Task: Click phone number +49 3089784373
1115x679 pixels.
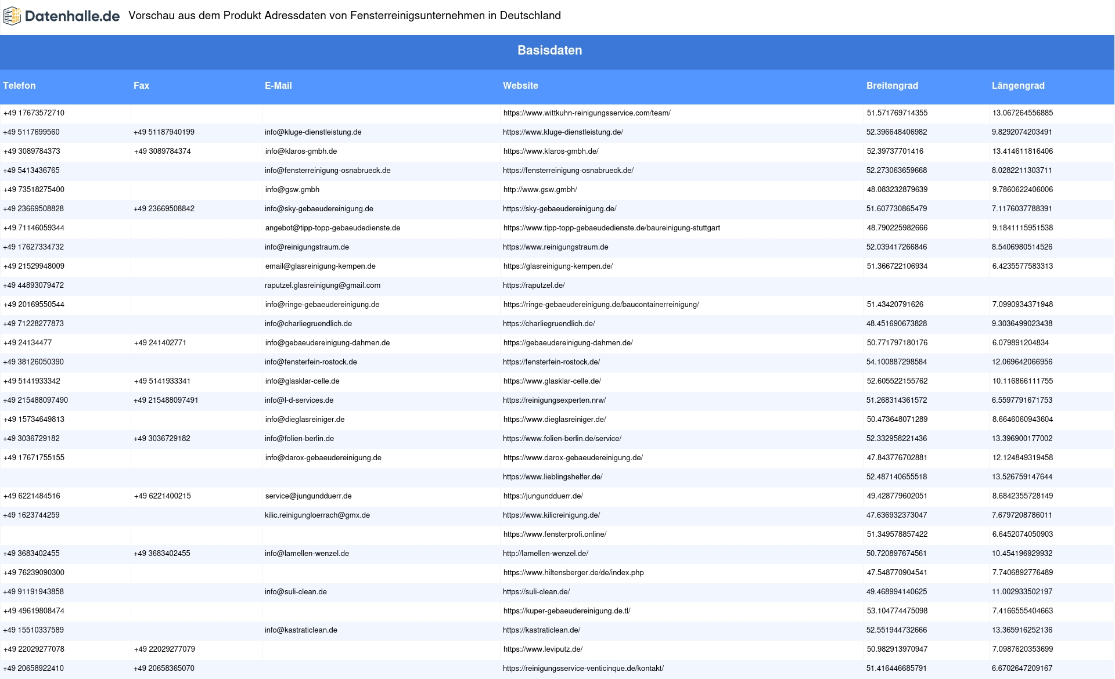Action: (31, 151)
